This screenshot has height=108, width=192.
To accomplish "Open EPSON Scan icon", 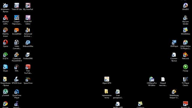I will (17, 79).
